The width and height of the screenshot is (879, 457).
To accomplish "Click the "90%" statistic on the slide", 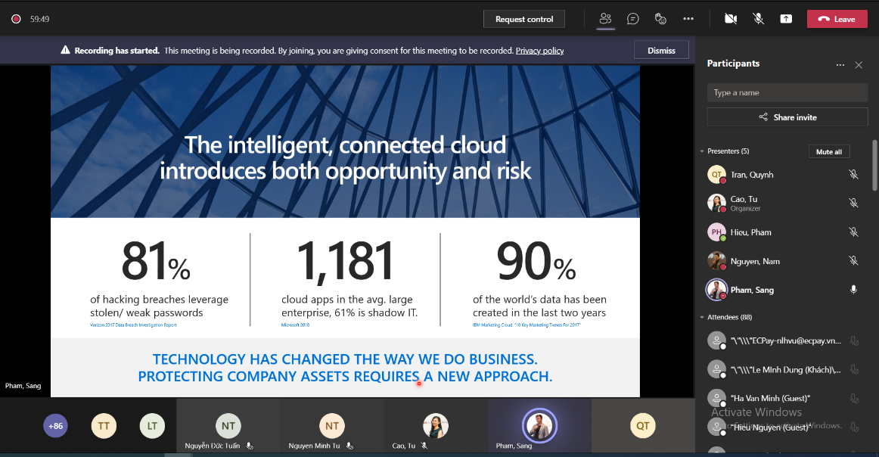I will coord(536,261).
